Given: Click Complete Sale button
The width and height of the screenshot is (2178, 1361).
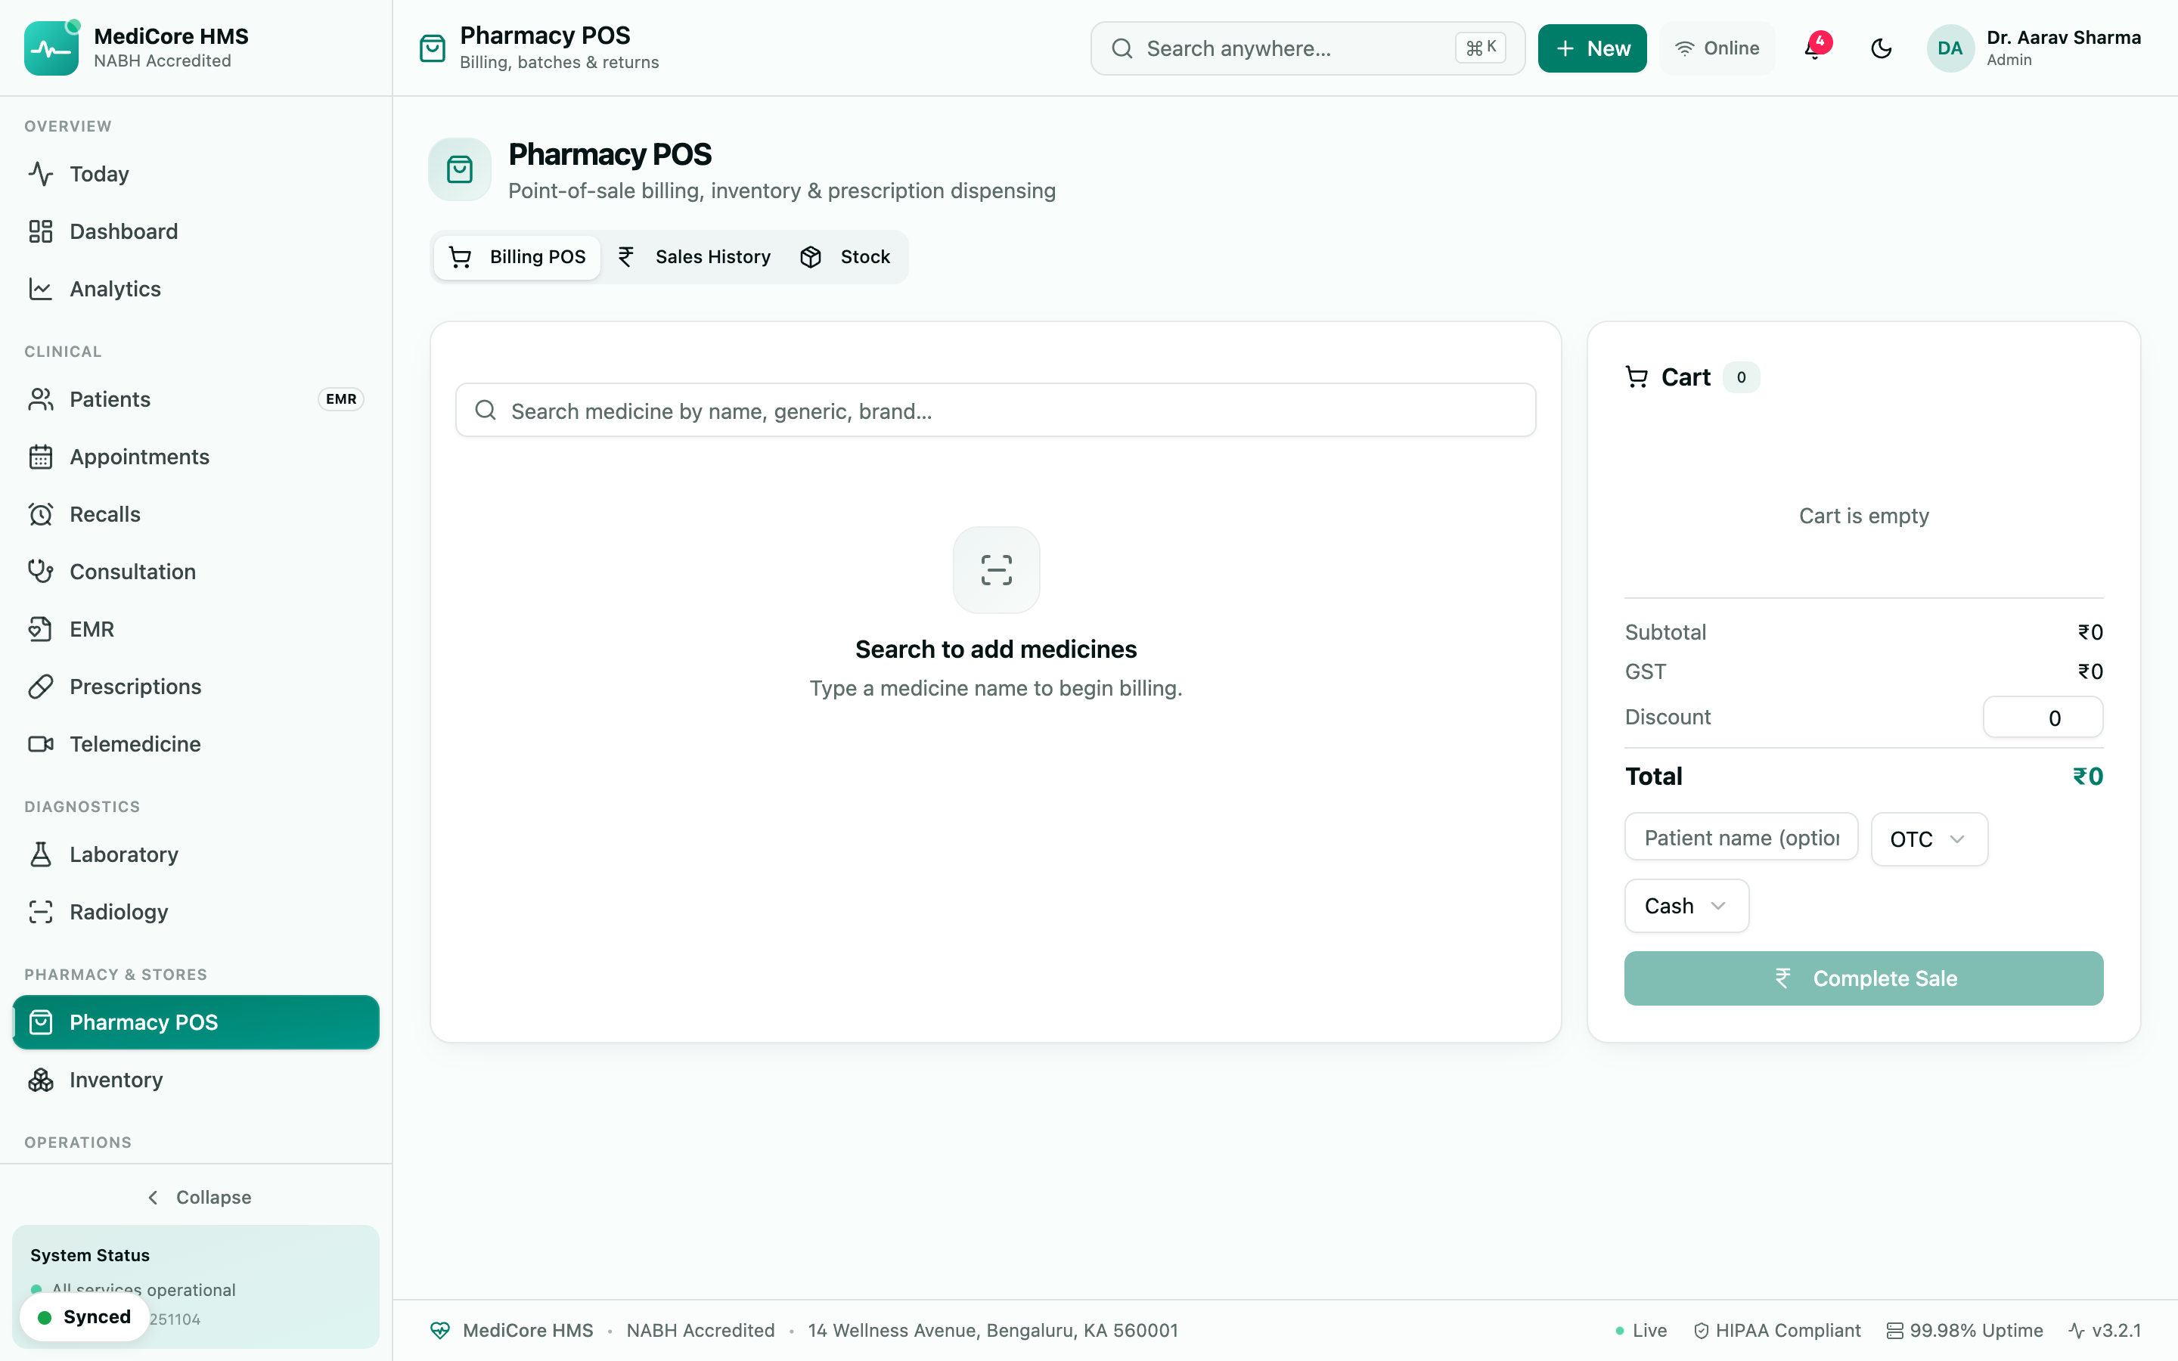Looking at the screenshot, I should coord(1863,978).
